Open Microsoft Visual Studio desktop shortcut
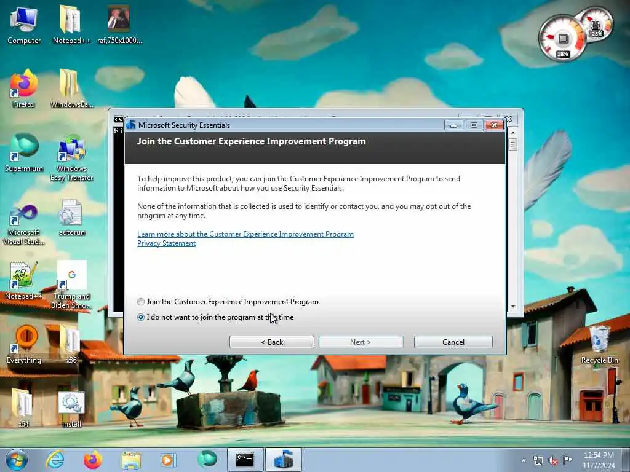This screenshot has width=630, height=472. (x=24, y=225)
